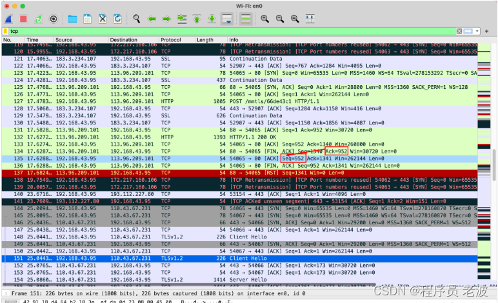The image size is (498, 303).
Task: Select packet 123 SYN to port 80
Action: pyautogui.click(x=239, y=73)
